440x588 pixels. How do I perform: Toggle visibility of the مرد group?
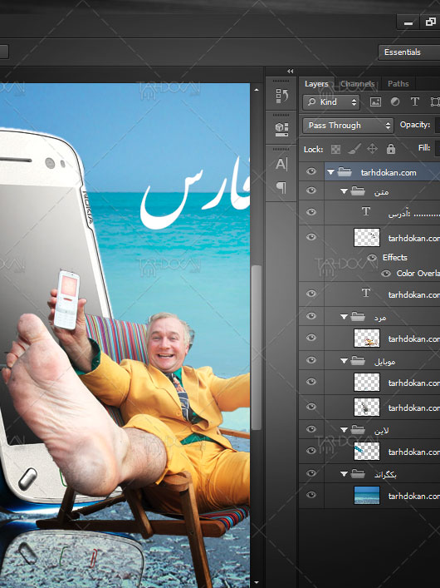pyautogui.click(x=310, y=317)
